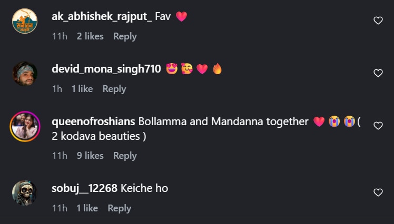Reply to devid_mona_singh710's emoji comment
The height and width of the screenshot is (224, 394).
(x=114, y=89)
